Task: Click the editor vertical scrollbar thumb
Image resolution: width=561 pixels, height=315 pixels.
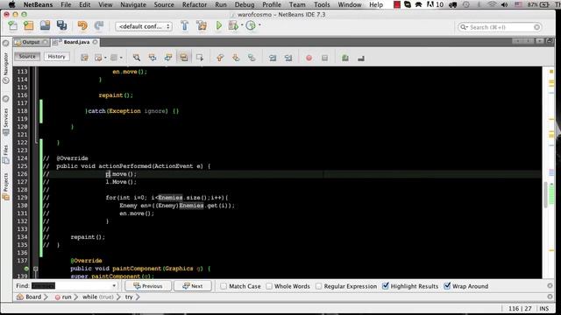Action: click(x=545, y=194)
